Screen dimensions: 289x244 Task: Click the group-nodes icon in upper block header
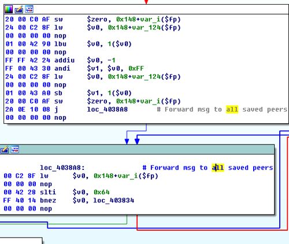[29, 9]
